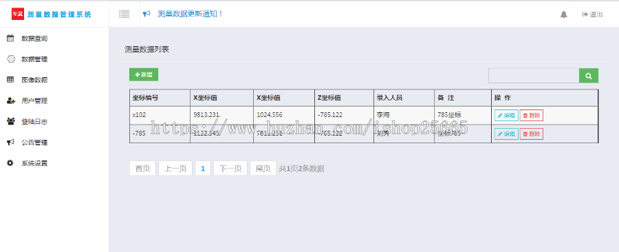Edit the x102 row with 编辑
This screenshot has height=252, width=619.
click(506, 116)
